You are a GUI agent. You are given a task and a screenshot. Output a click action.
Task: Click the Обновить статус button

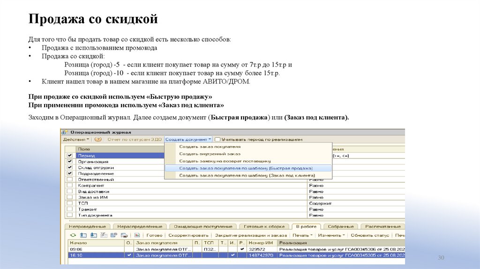point(370,235)
